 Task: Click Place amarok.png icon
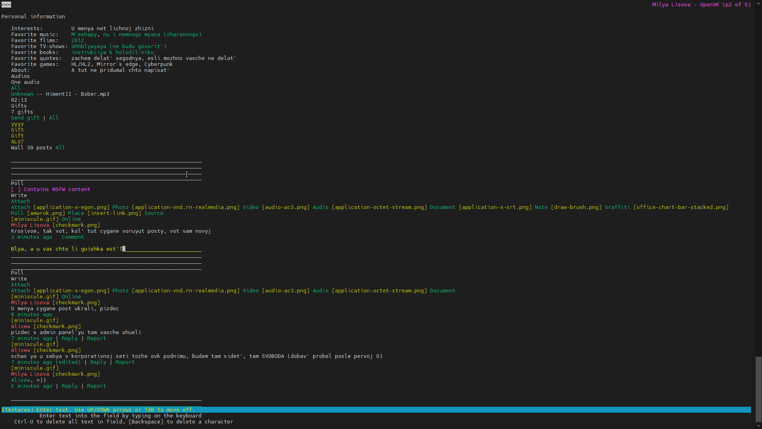pos(46,213)
